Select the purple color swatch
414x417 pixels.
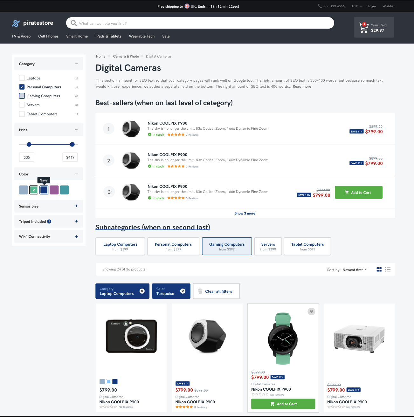[x=54, y=190]
